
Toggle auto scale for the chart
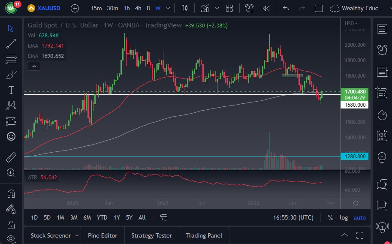[x=359, y=217]
